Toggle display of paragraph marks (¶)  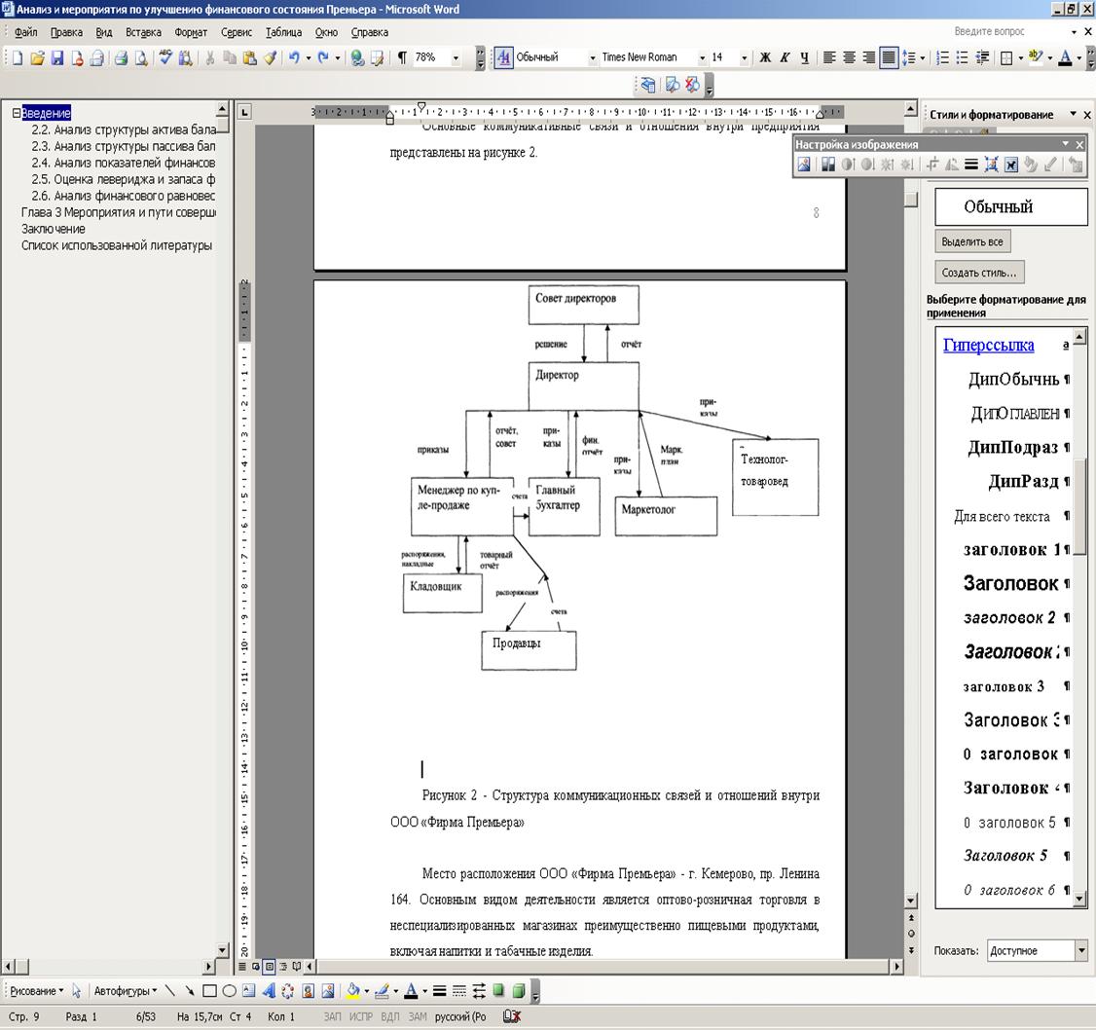click(402, 58)
